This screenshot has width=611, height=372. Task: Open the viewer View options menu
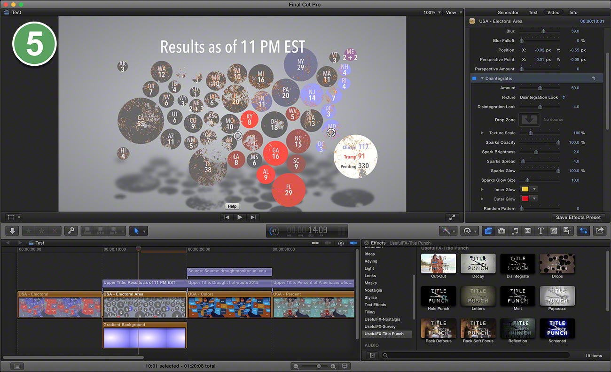454,13
